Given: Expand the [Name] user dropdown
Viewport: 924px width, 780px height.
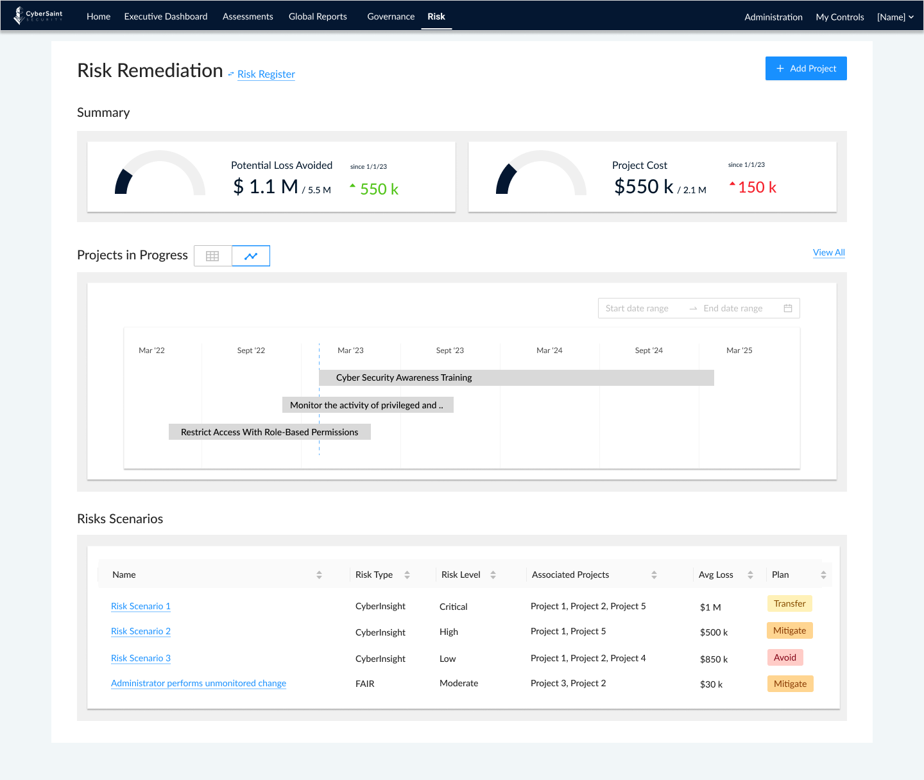Looking at the screenshot, I should pos(895,17).
